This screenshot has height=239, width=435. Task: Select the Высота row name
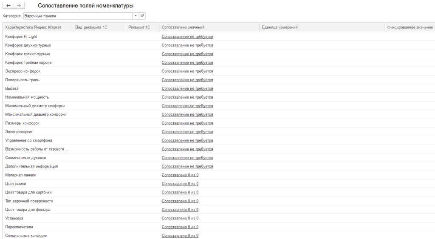pos(11,88)
